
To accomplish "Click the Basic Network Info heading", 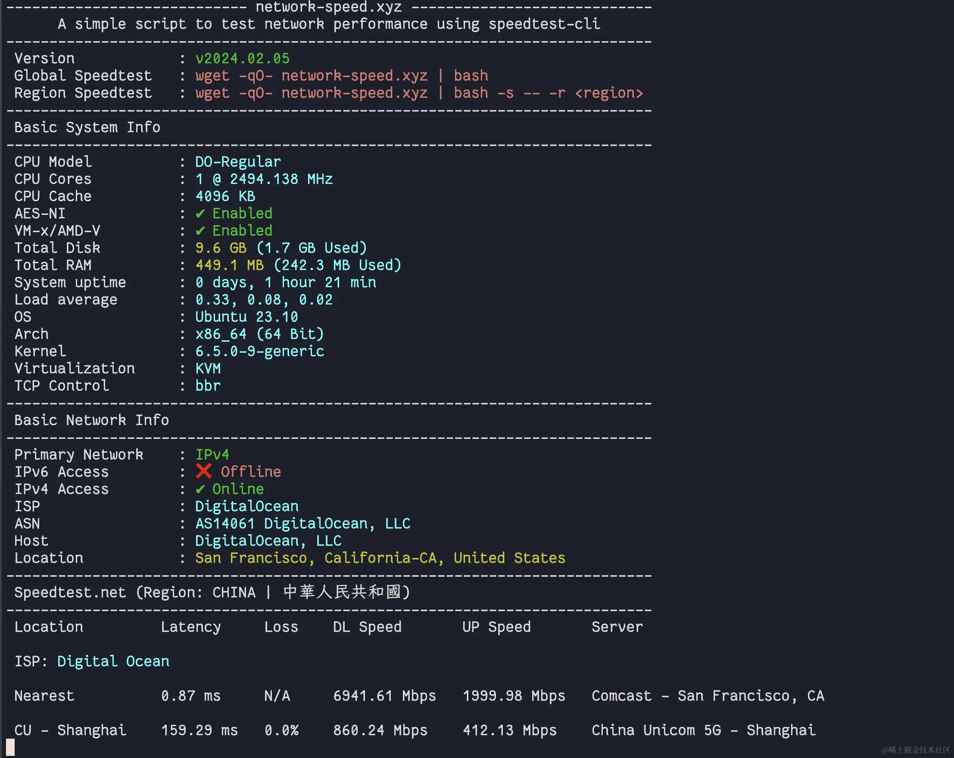I will click(x=92, y=420).
